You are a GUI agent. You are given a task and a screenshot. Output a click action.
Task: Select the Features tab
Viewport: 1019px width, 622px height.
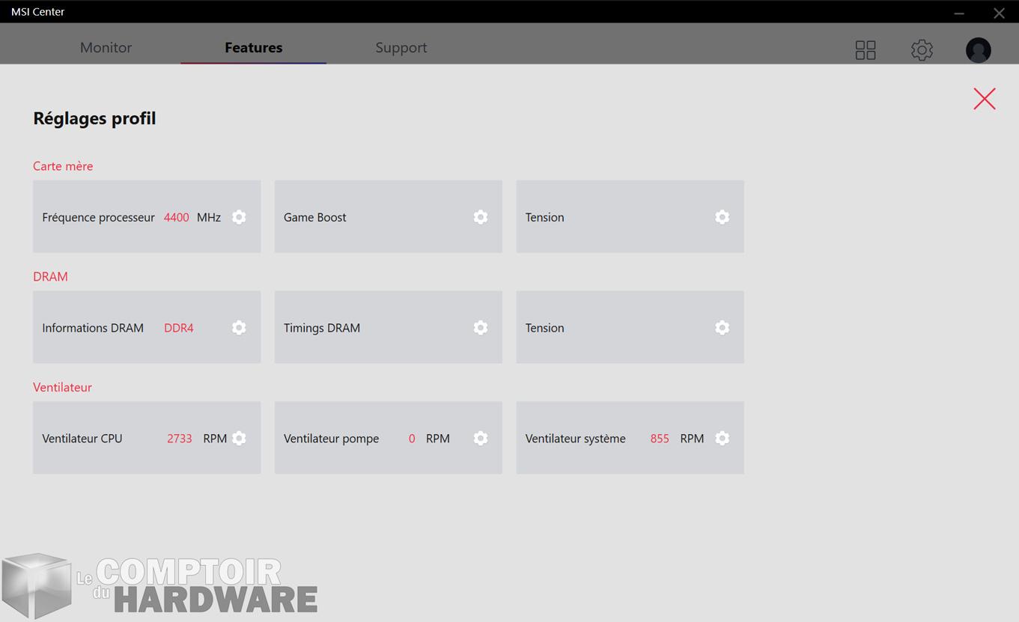point(253,47)
